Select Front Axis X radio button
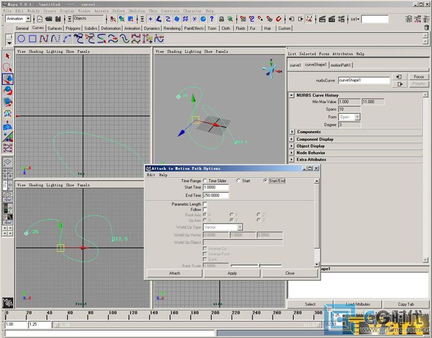 point(205,214)
